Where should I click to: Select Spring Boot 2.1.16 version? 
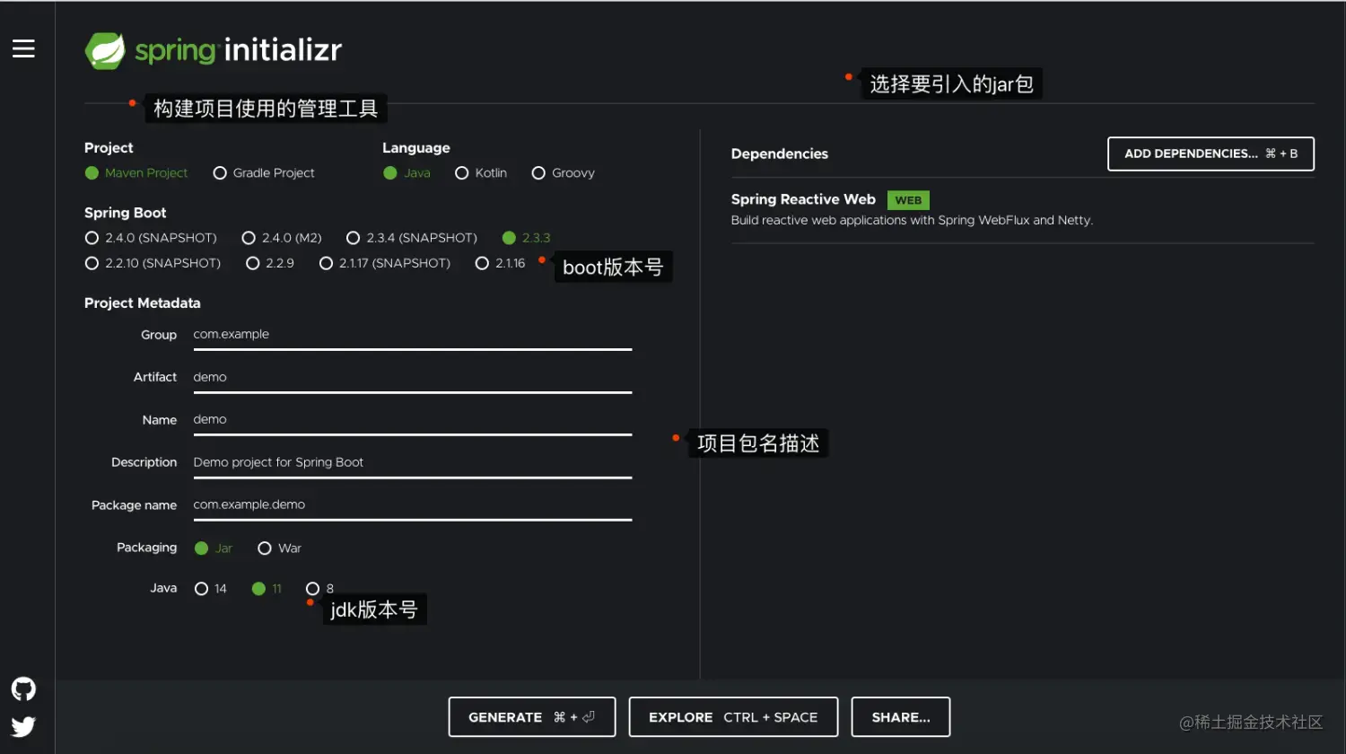[x=501, y=263]
